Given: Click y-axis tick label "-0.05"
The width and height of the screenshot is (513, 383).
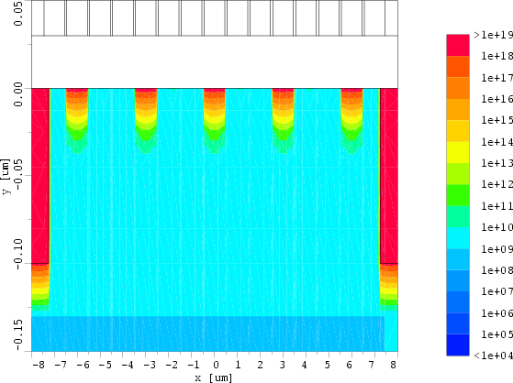Looking at the screenshot, I should point(18,175).
